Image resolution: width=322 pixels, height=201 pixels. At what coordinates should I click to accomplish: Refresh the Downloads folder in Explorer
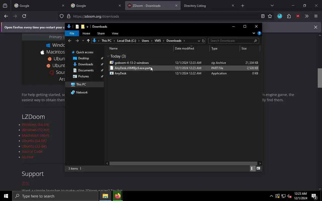tap(203, 41)
